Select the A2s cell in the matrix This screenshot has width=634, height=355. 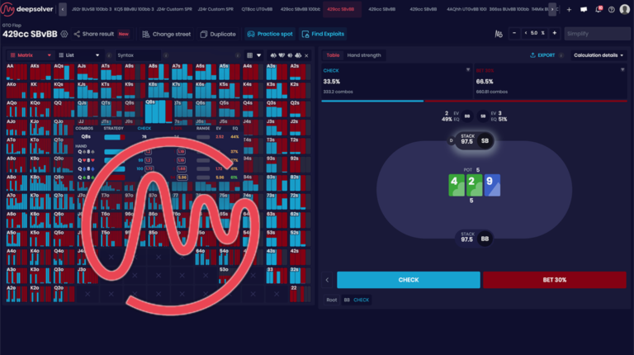[300, 72]
